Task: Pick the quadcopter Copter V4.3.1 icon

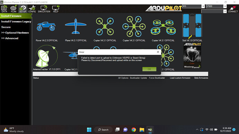Action: [105, 26]
